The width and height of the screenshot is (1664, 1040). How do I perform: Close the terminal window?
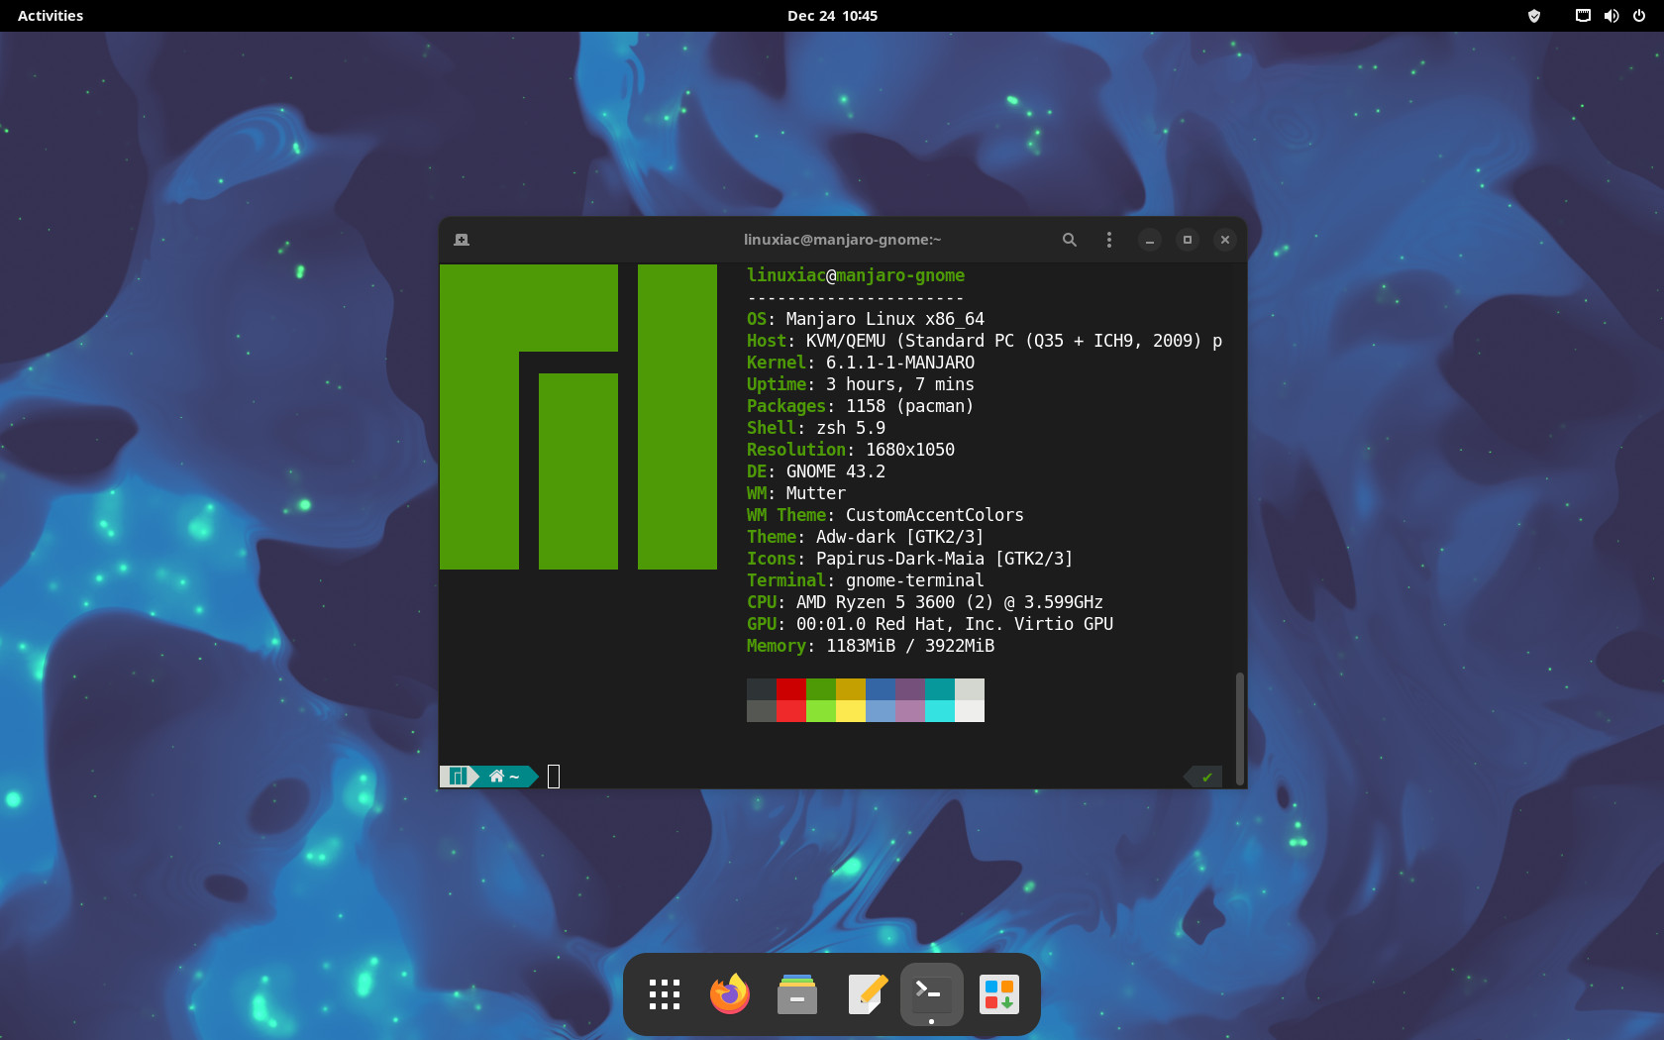(1225, 240)
